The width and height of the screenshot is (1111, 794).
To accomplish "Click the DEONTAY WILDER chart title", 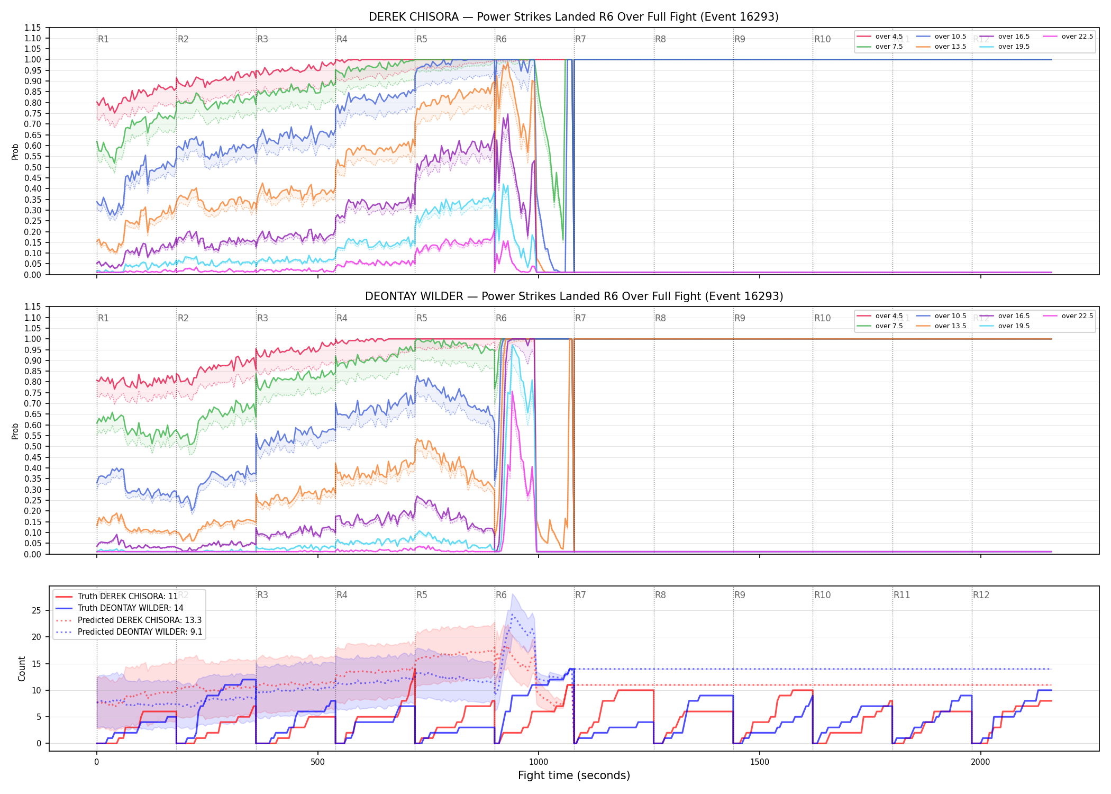I will coord(574,296).
